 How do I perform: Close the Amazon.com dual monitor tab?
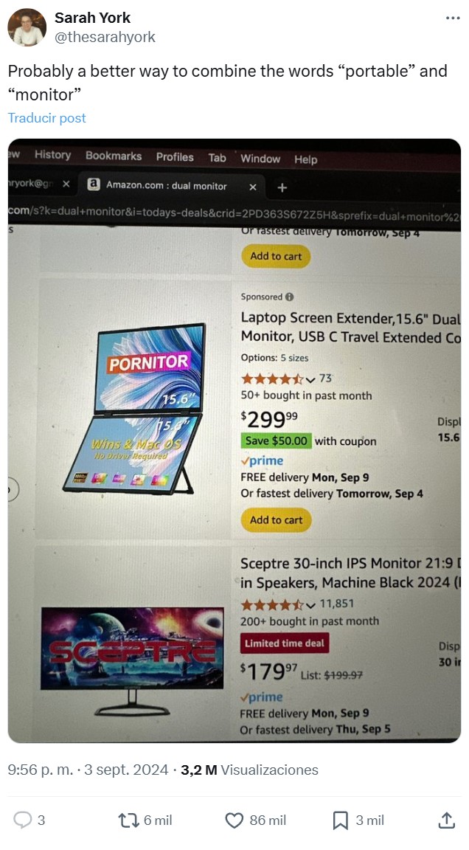tap(253, 187)
